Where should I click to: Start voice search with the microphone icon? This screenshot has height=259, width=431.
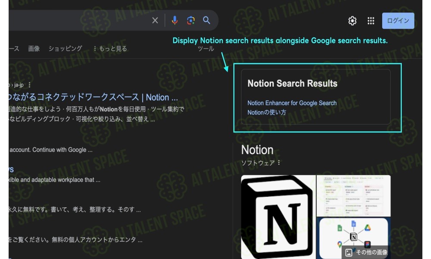click(175, 20)
